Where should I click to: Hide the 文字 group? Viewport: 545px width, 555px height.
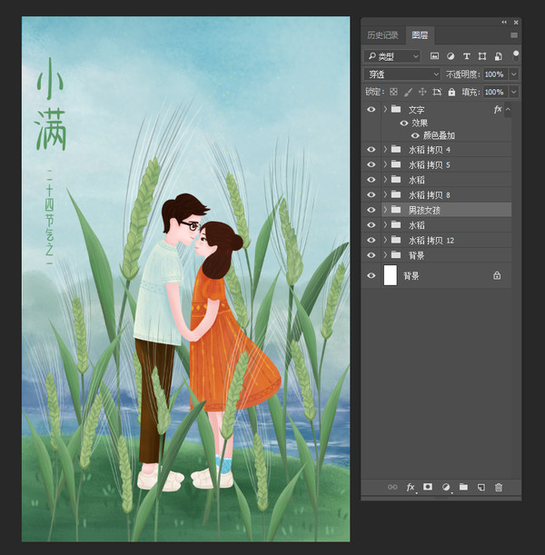click(x=371, y=109)
